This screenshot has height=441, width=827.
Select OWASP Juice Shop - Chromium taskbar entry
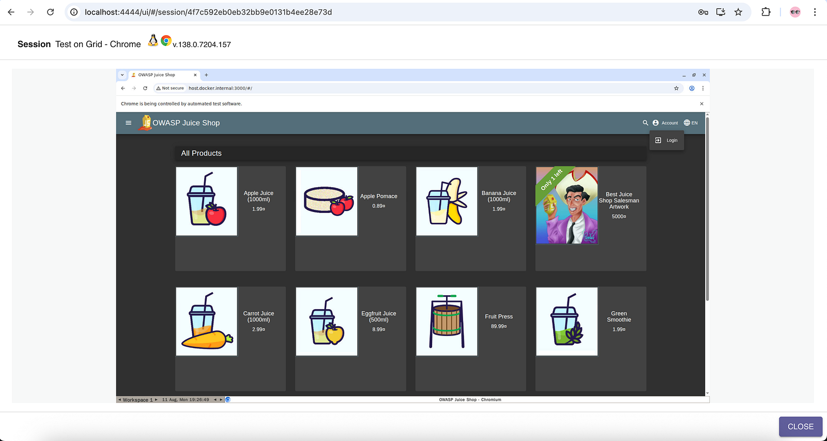tap(470, 400)
